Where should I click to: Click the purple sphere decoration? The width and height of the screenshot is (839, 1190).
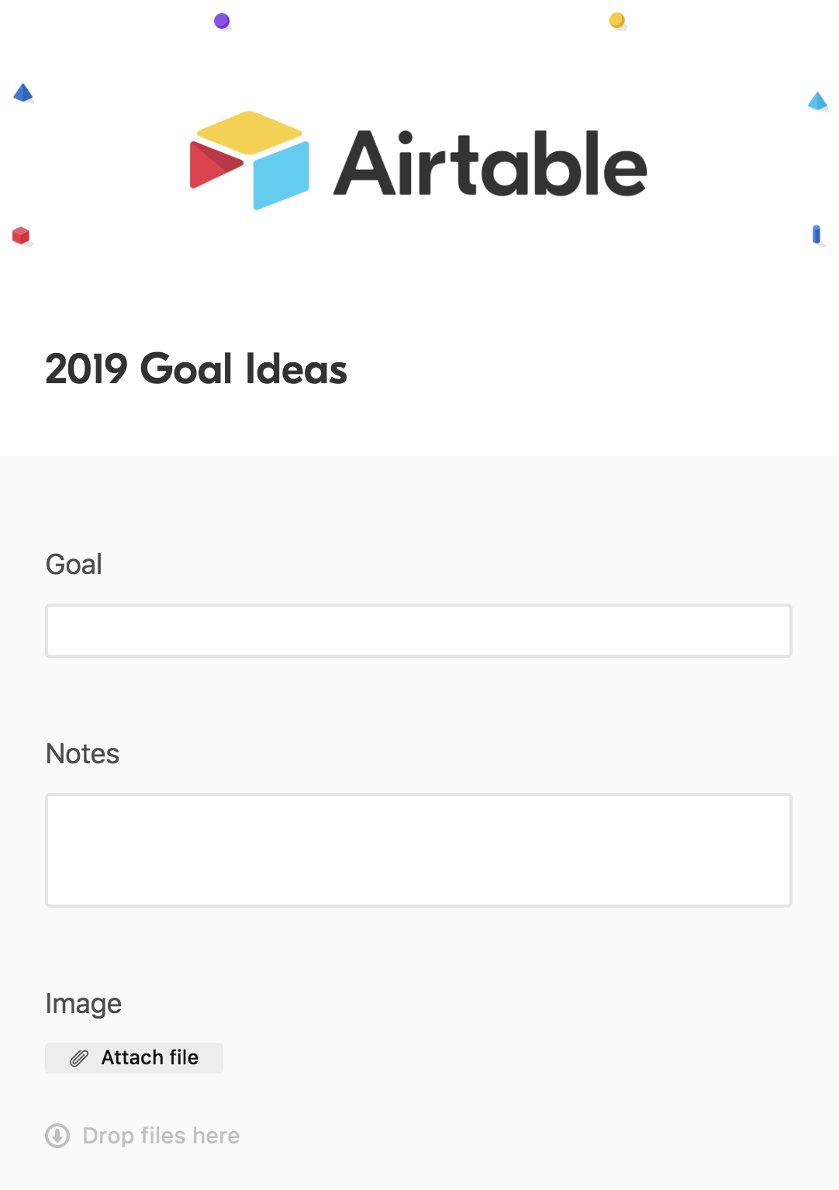click(x=222, y=21)
